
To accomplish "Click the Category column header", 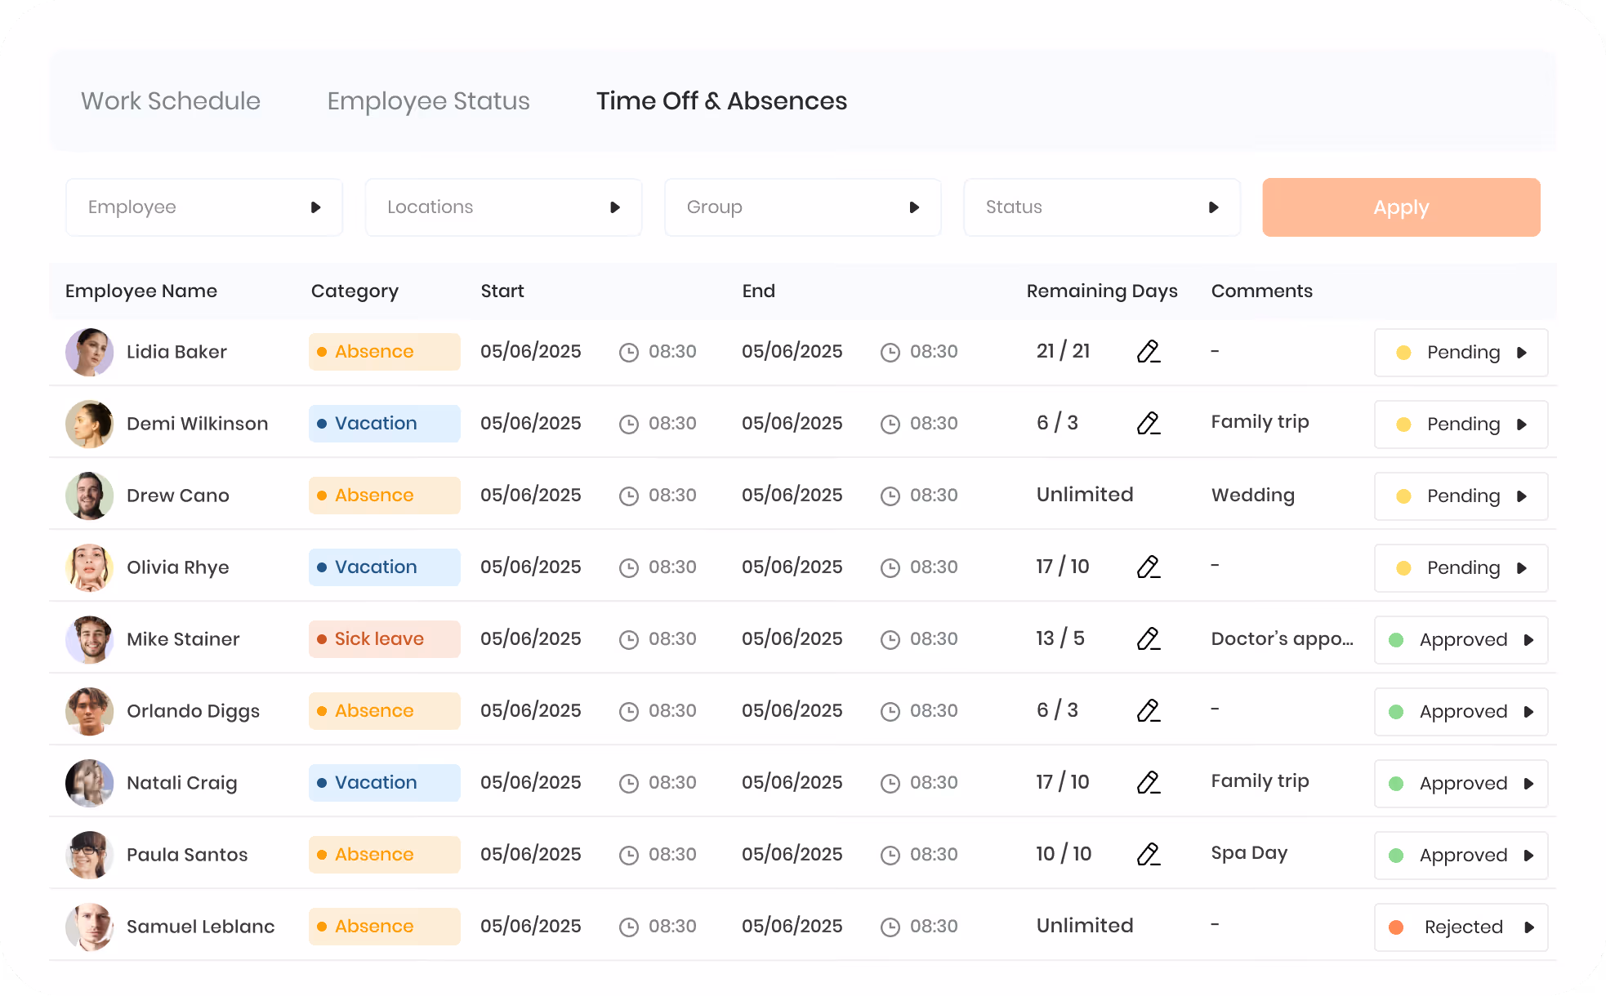I will tap(355, 291).
